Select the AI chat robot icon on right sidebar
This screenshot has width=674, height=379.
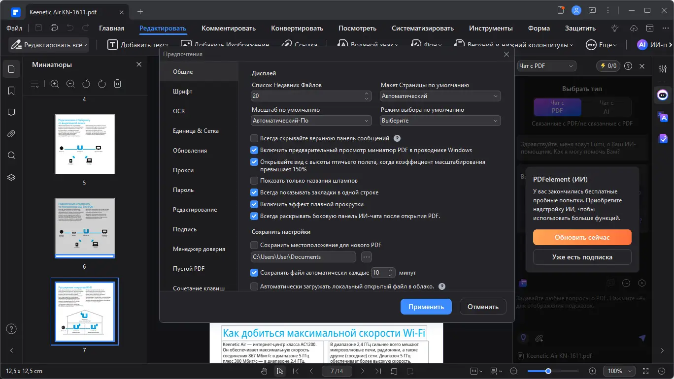(x=663, y=95)
